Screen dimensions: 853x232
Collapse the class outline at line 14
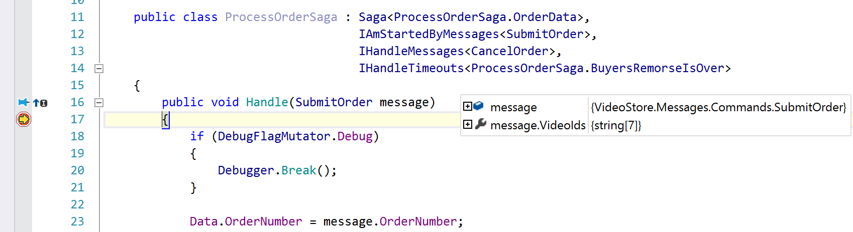click(x=99, y=69)
